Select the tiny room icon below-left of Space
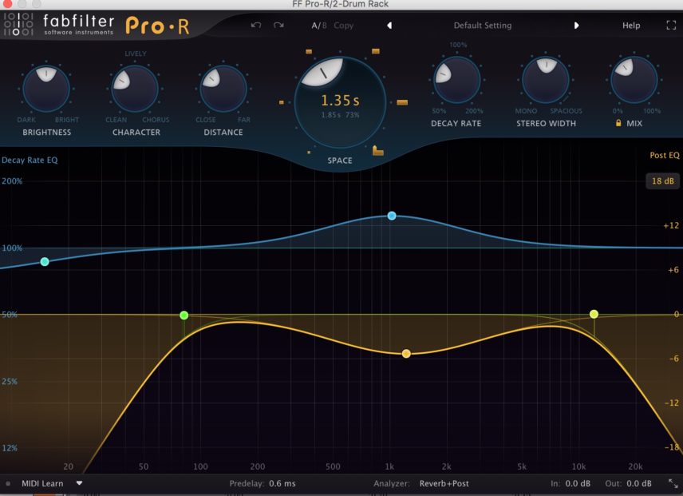 click(309, 152)
